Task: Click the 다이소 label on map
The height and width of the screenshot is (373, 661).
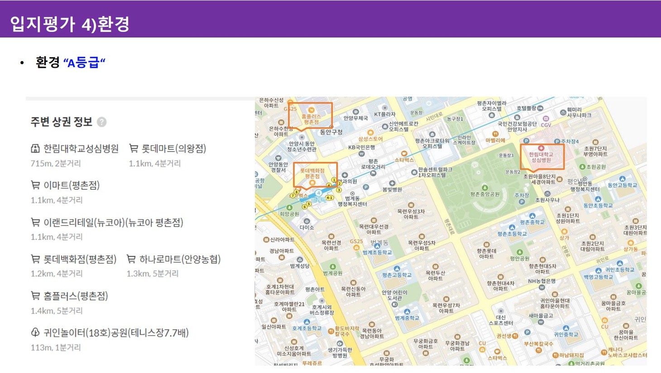Action: [x=307, y=227]
